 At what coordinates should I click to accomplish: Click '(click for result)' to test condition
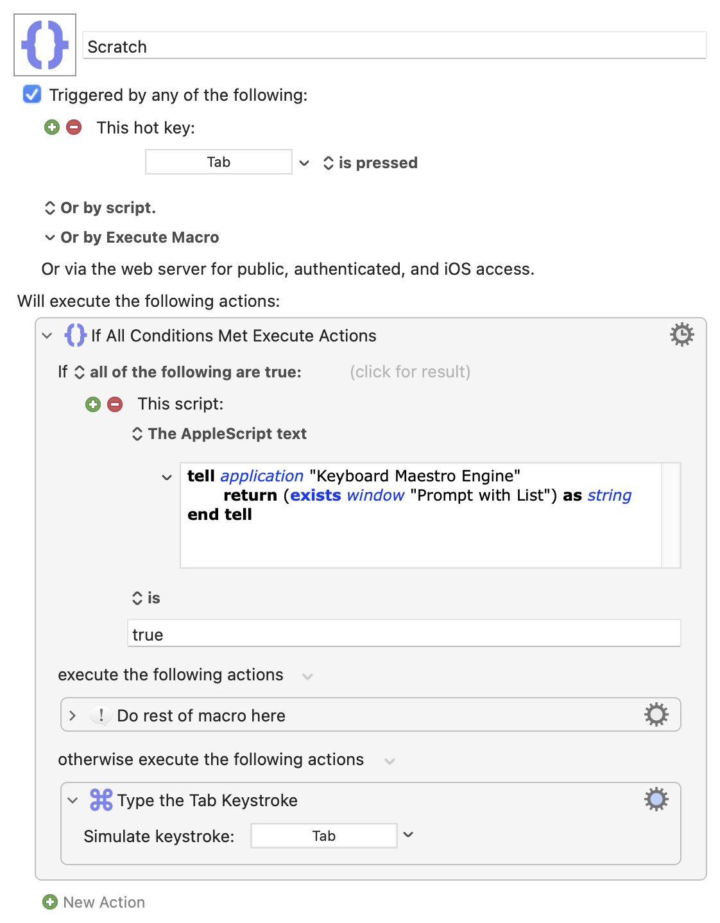(x=410, y=372)
